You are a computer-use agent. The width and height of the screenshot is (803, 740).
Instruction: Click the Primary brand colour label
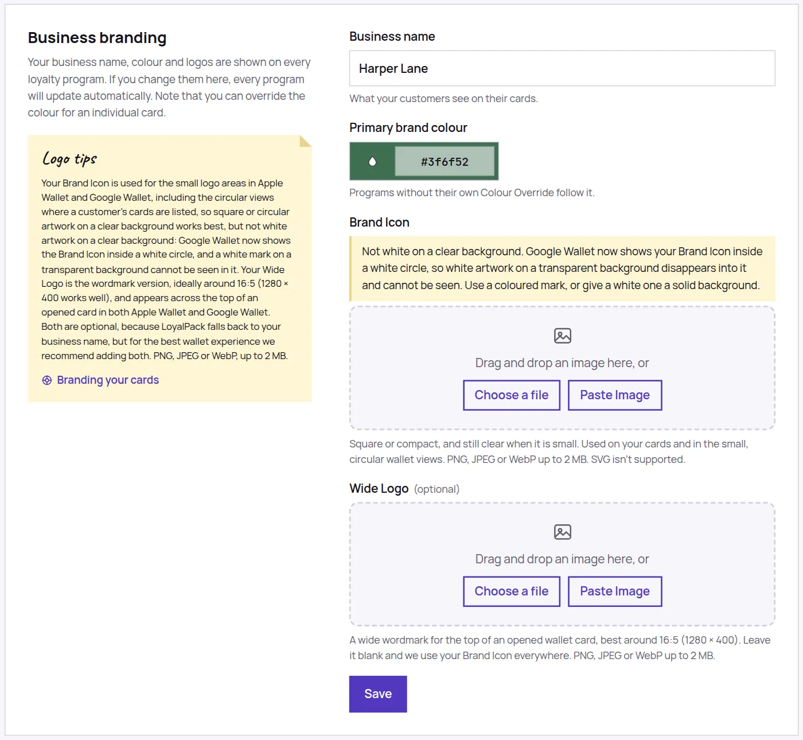tap(408, 127)
